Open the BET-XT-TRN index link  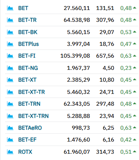(34, 116)
